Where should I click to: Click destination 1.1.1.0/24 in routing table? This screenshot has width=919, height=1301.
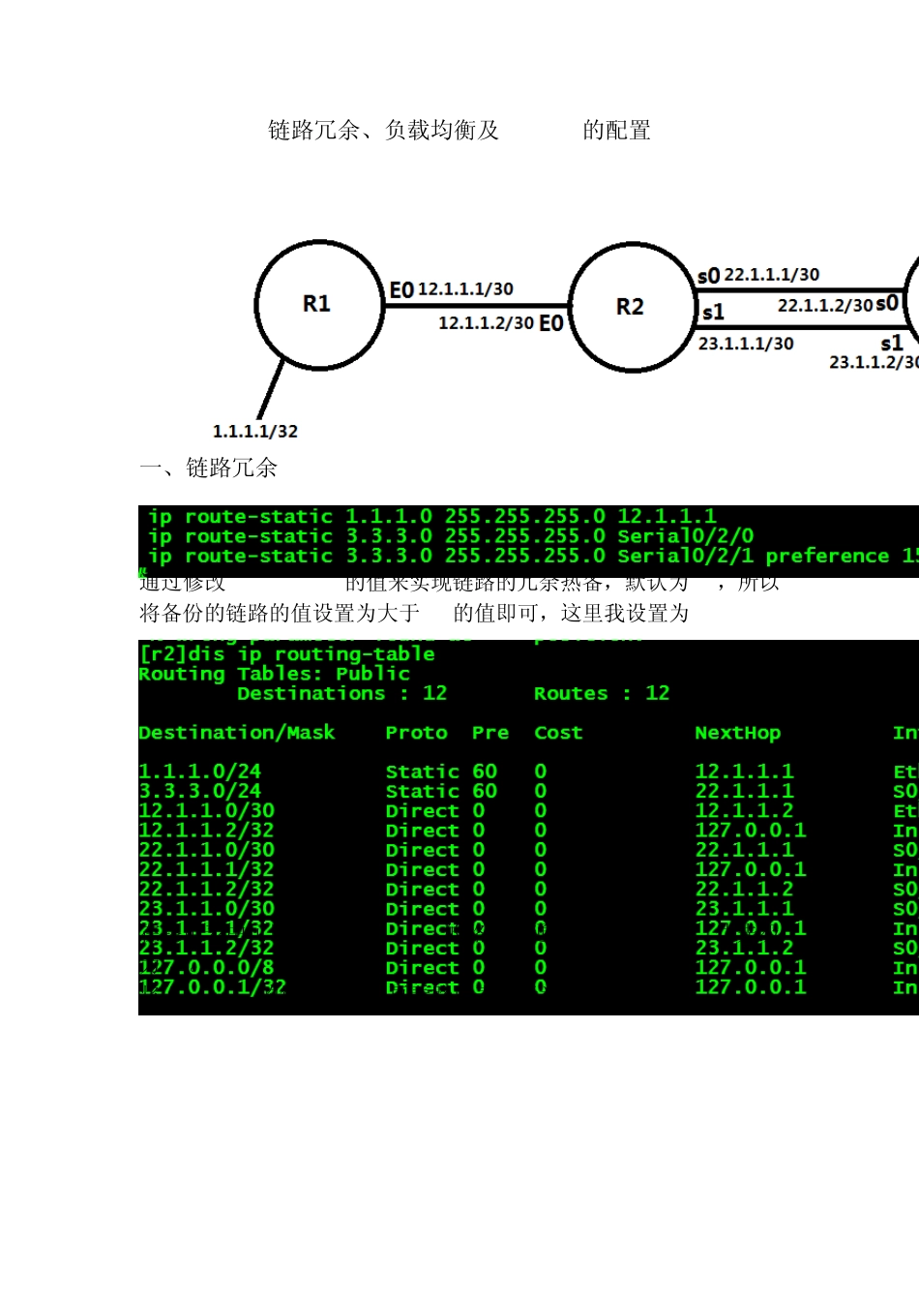point(200,772)
